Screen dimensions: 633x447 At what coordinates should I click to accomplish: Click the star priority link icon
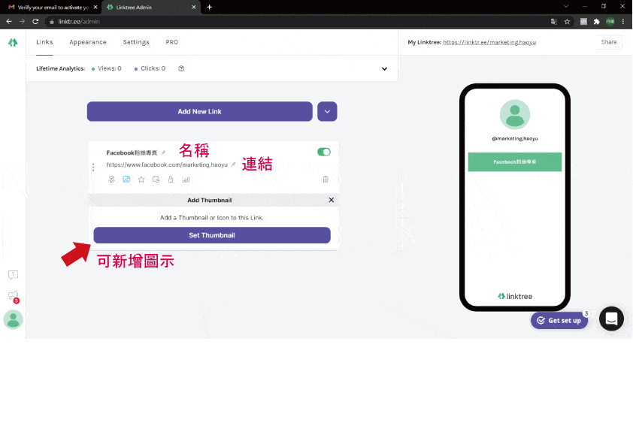coord(141,180)
